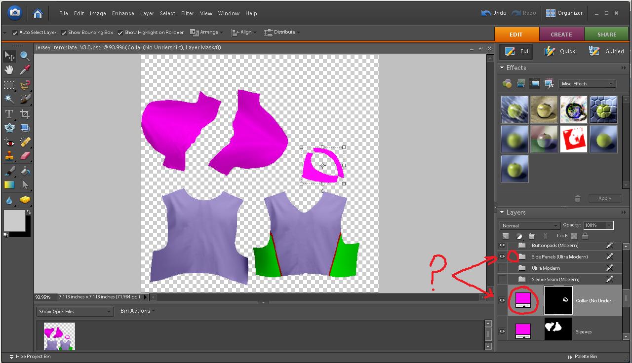Screen dimensions: 632x363
Task: Select the Eraser tool
Action: (25, 156)
